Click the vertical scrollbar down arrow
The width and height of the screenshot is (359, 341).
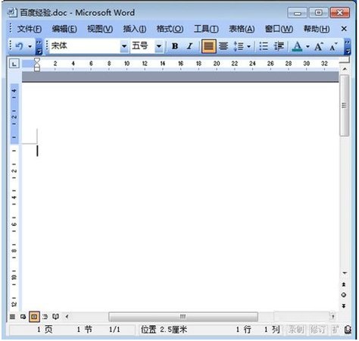tap(345, 273)
